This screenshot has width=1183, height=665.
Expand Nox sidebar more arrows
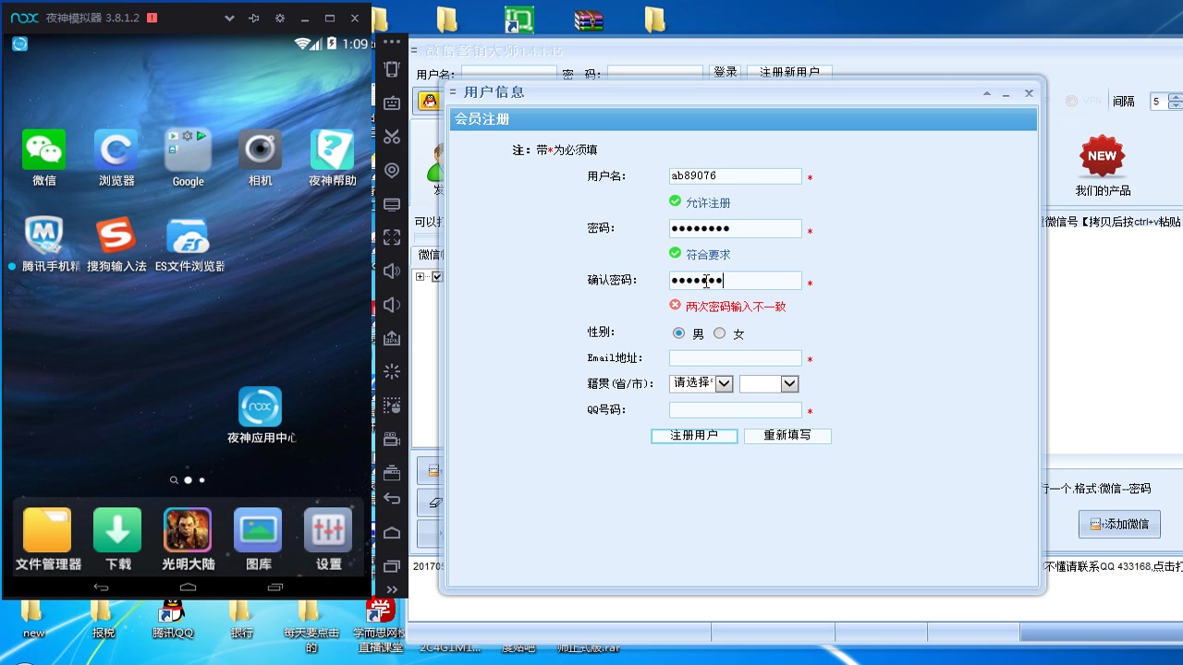click(392, 589)
